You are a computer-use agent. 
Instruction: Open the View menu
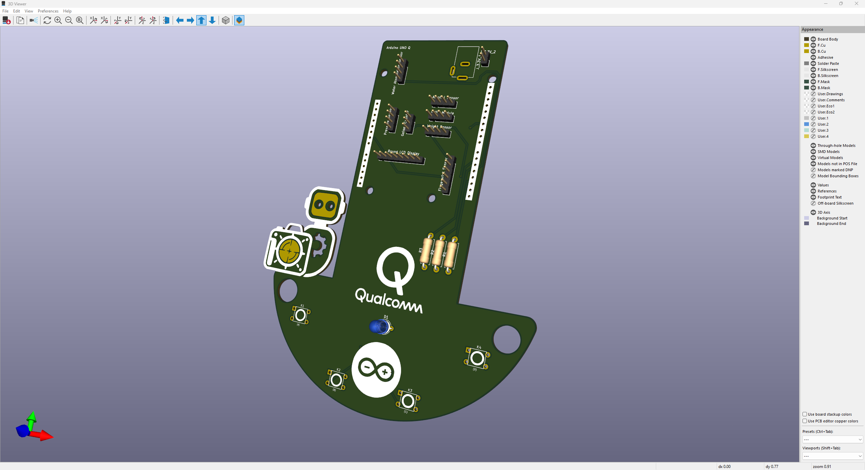(x=29, y=11)
